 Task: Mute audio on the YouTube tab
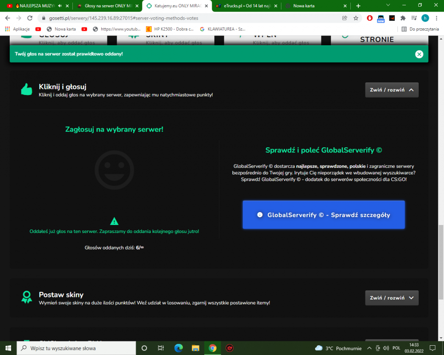click(x=60, y=6)
